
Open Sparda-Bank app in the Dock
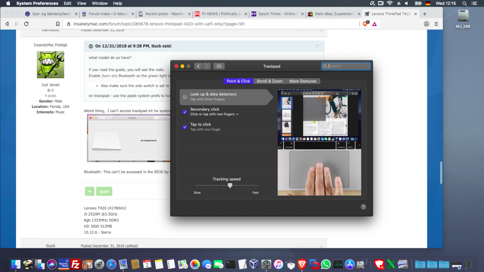63,264
